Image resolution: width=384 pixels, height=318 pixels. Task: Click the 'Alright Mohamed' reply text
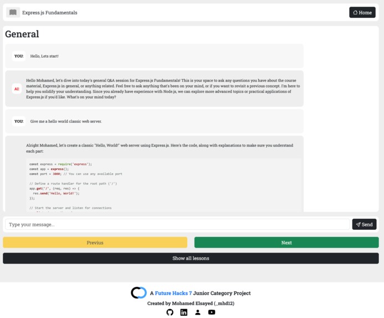coord(160,148)
